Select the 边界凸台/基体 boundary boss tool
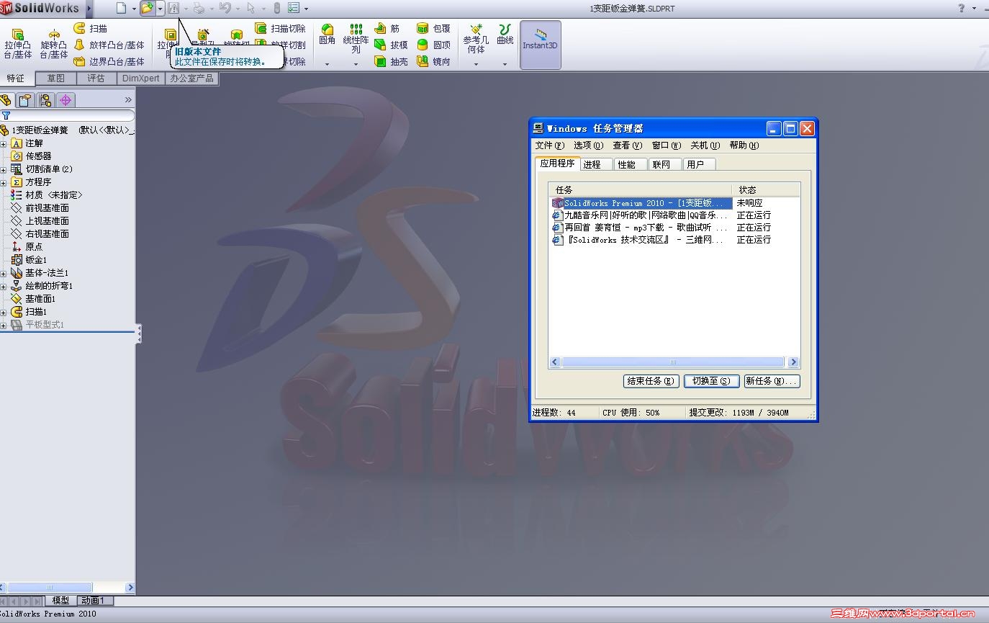The width and height of the screenshot is (989, 623). pos(109,61)
